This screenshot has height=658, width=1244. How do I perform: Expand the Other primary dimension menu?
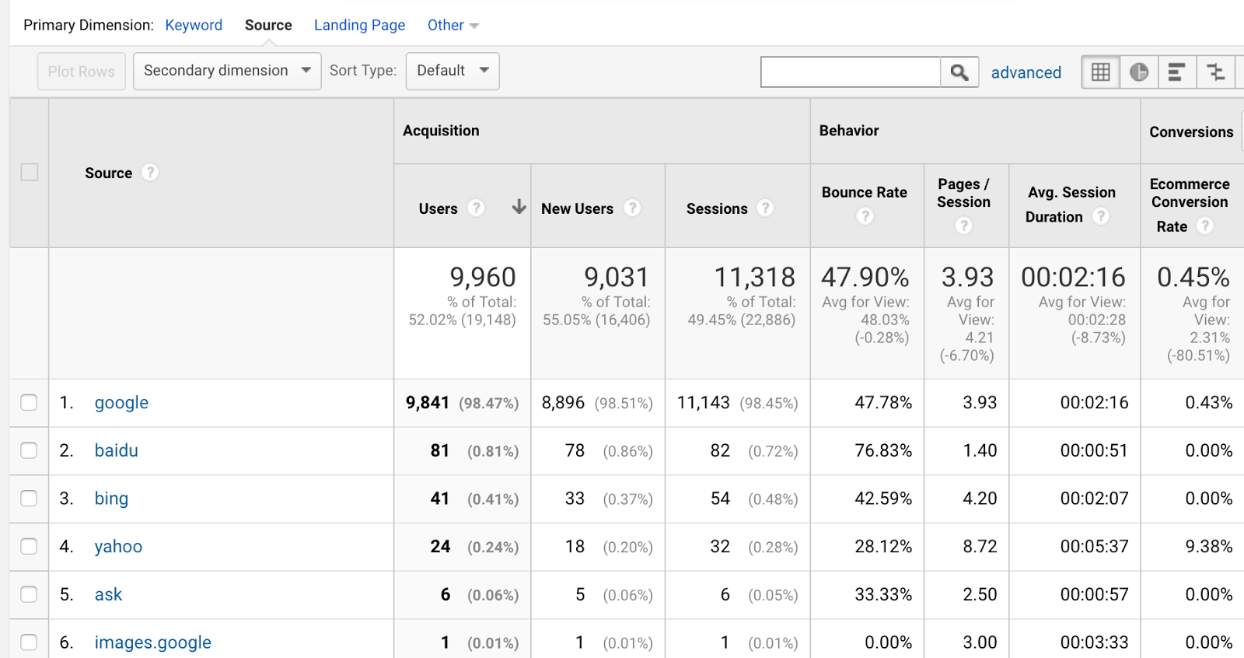pos(453,25)
